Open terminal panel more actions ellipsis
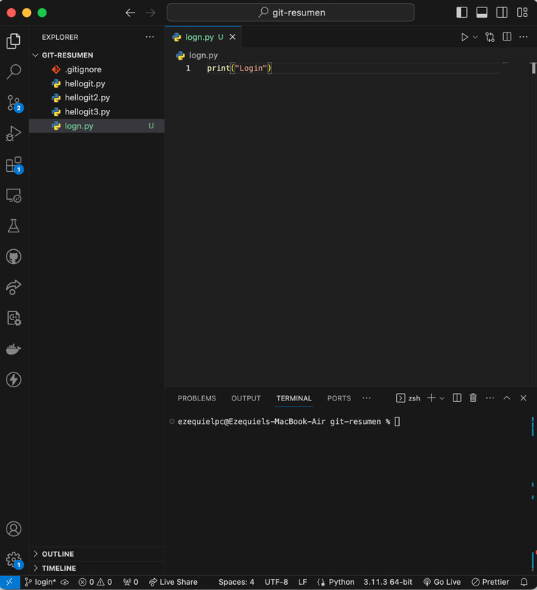The height and width of the screenshot is (590, 537). (490, 398)
